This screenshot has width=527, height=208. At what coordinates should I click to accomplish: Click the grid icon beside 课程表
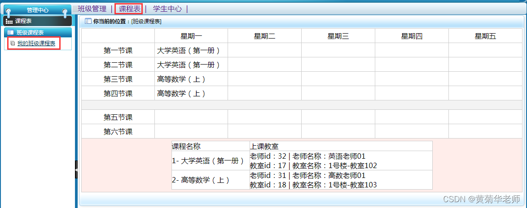tap(9, 21)
